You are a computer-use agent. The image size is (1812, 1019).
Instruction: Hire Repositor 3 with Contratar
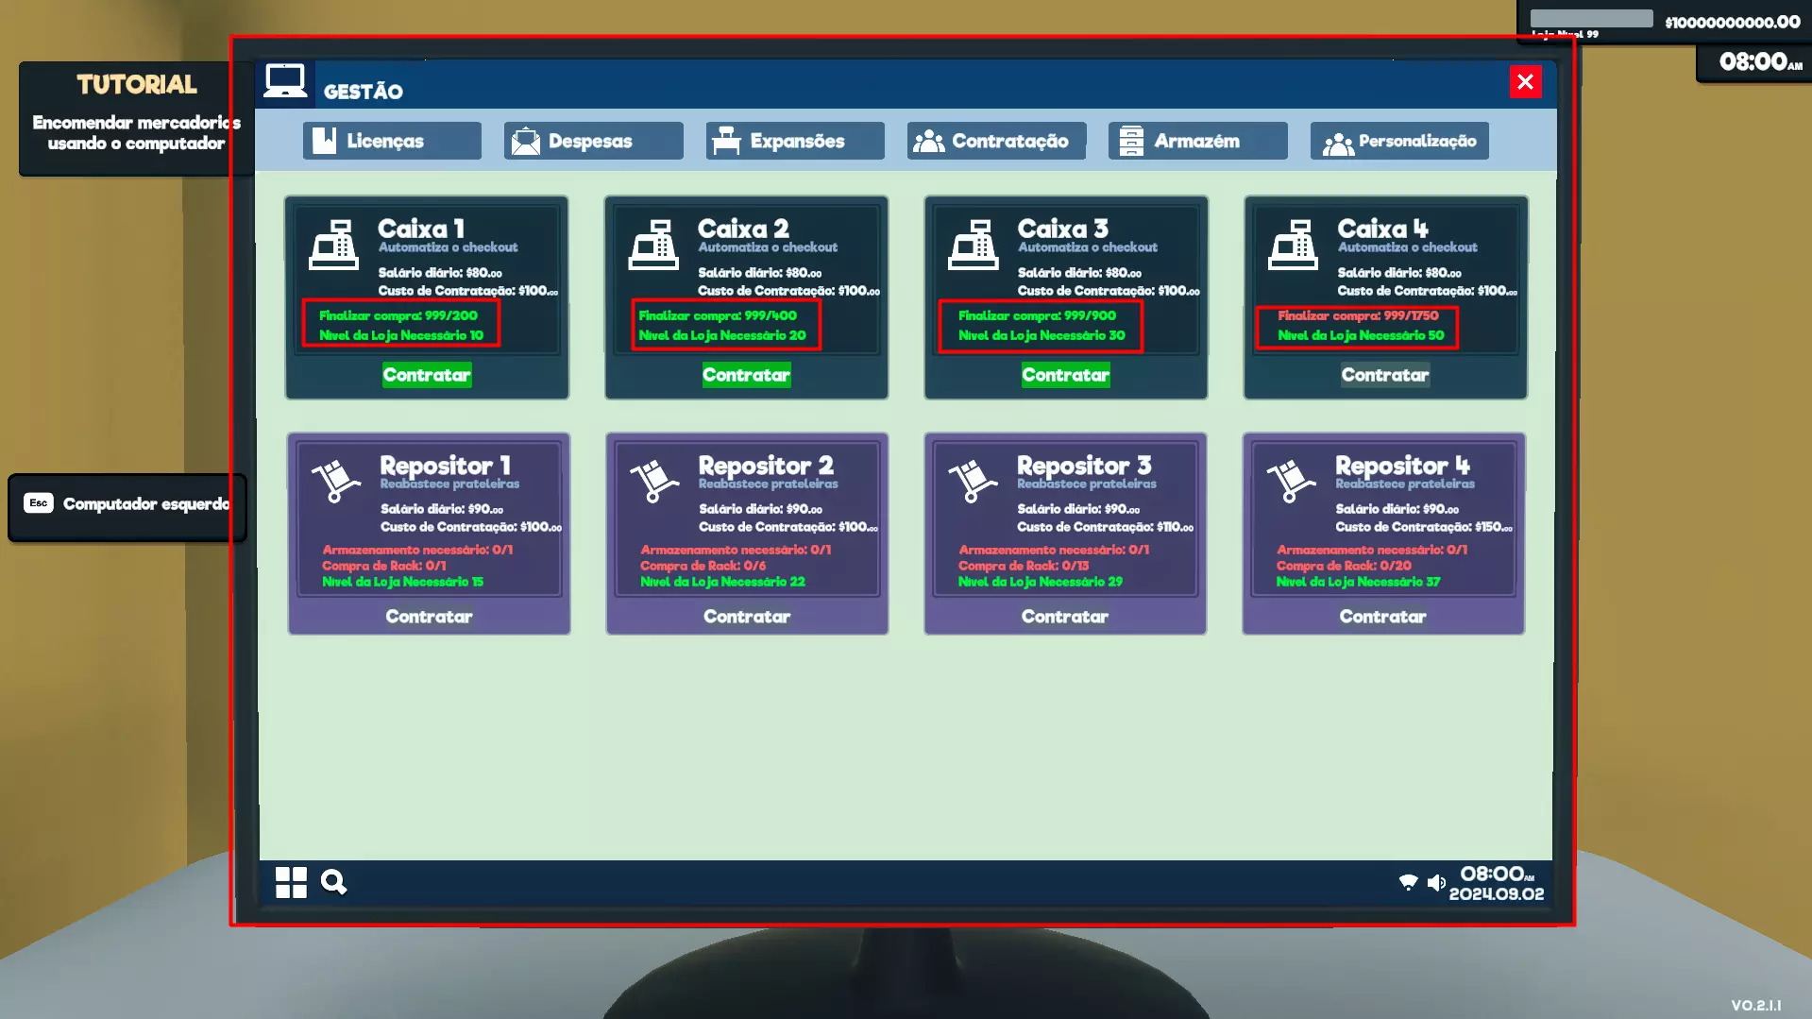1065,617
